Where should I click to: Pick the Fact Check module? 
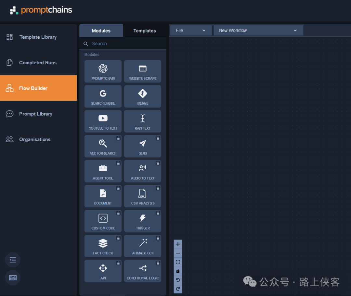tap(103, 246)
